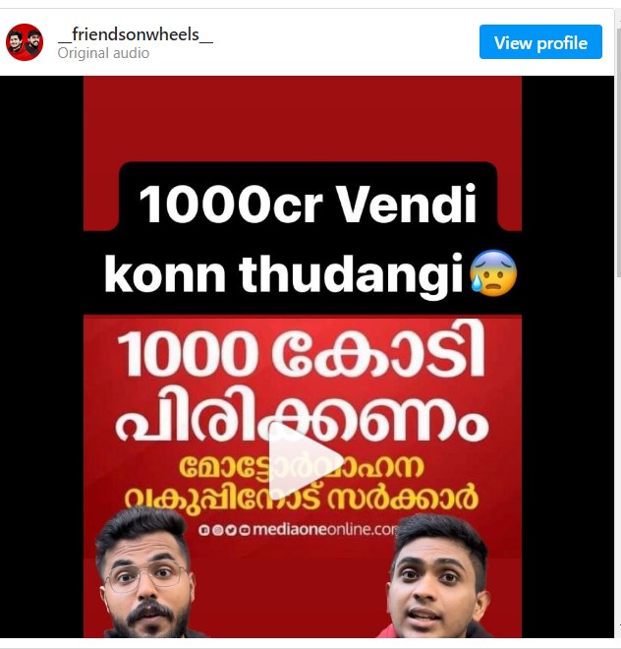The width and height of the screenshot is (621, 649).
Task: Click the Facebook icon in the video
Action: click(x=203, y=530)
